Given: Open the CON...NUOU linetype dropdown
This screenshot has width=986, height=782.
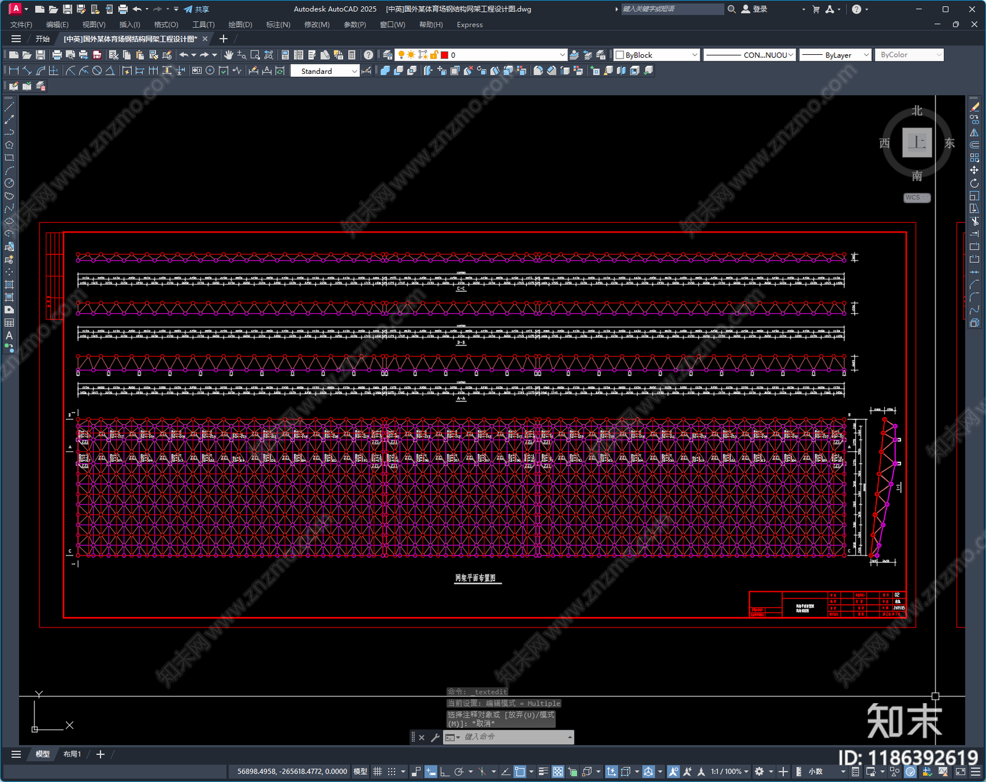Looking at the screenshot, I should [x=749, y=55].
